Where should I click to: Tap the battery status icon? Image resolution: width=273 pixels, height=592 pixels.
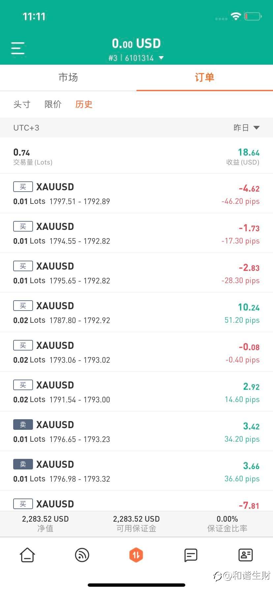pyautogui.click(x=253, y=16)
